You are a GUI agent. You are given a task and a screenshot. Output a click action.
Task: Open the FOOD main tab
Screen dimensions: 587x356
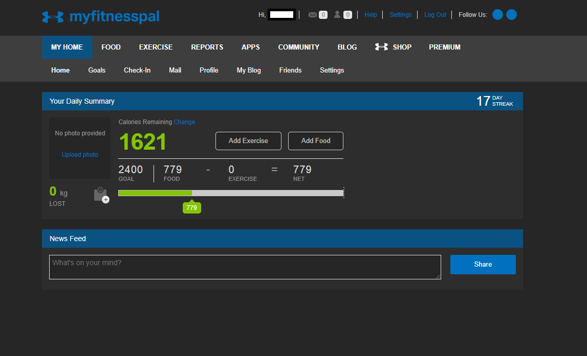tap(111, 47)
